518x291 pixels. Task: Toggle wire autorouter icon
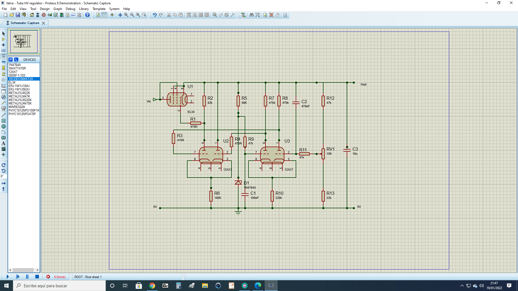pos(243,15)
